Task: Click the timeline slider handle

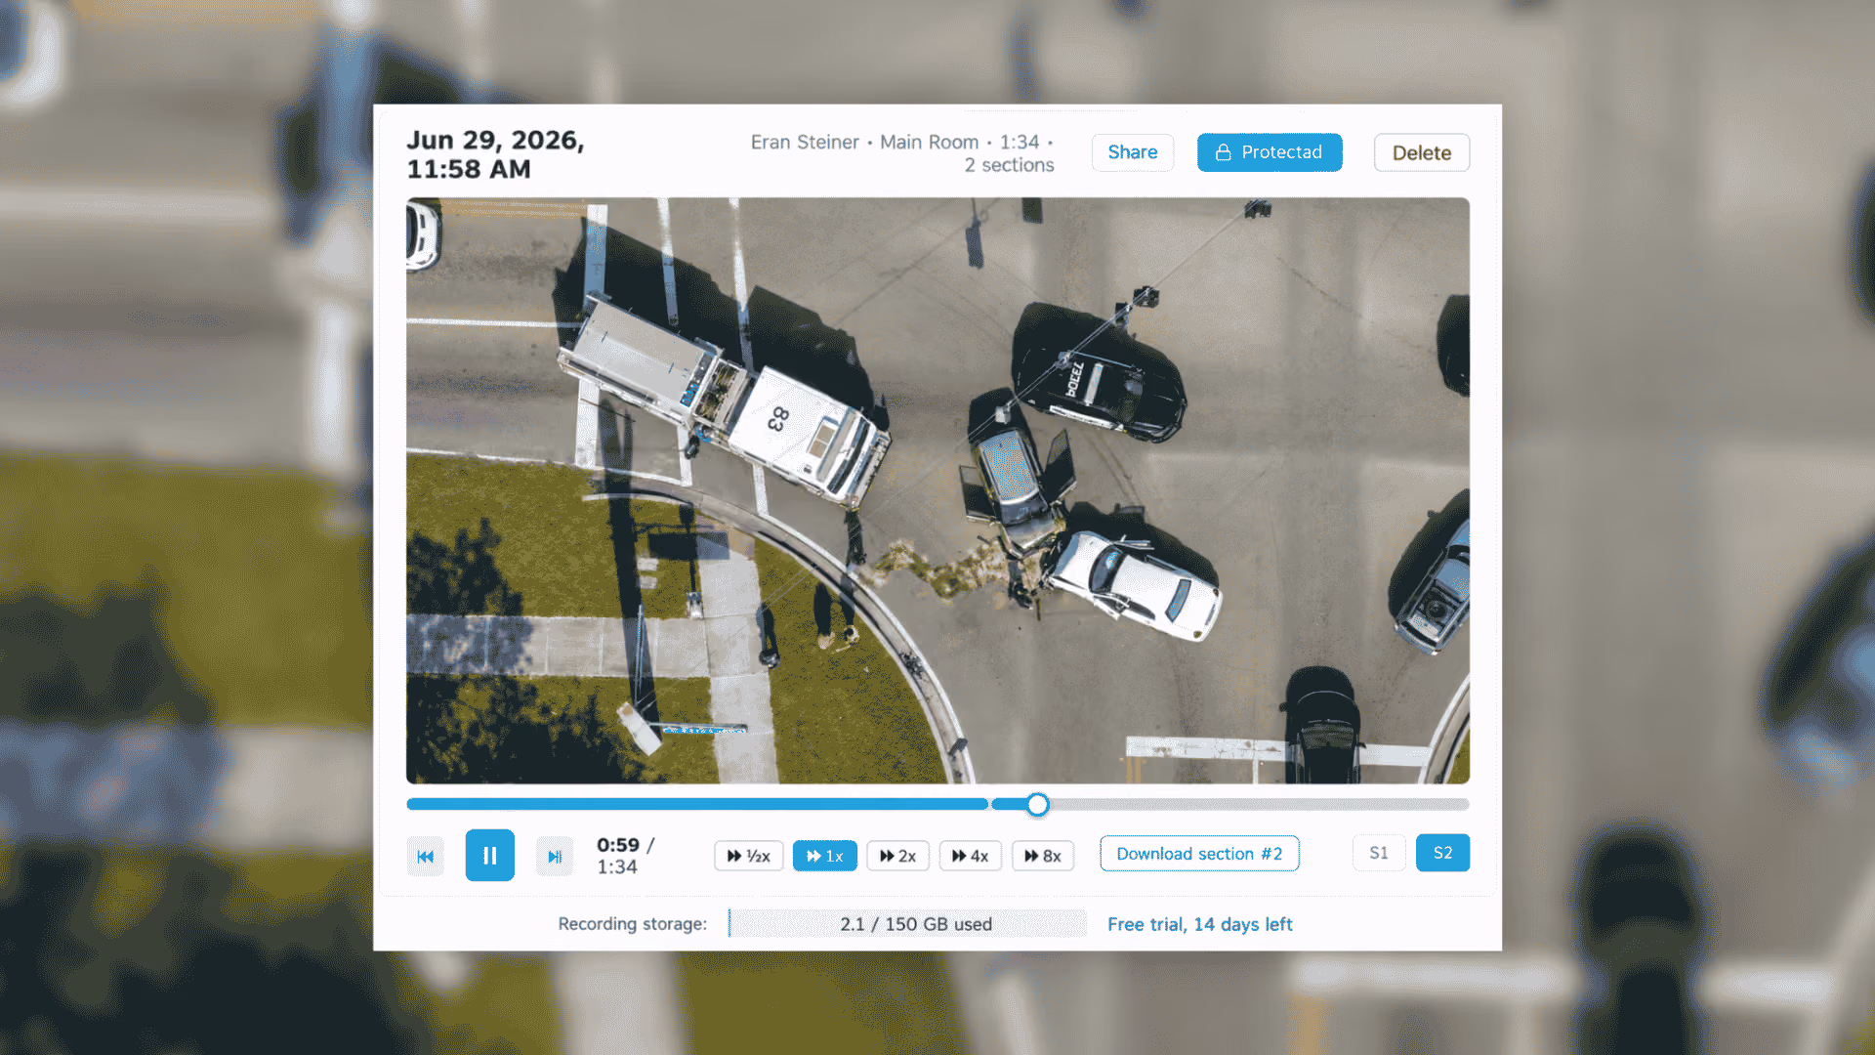Action: (x=1038, y=804)
